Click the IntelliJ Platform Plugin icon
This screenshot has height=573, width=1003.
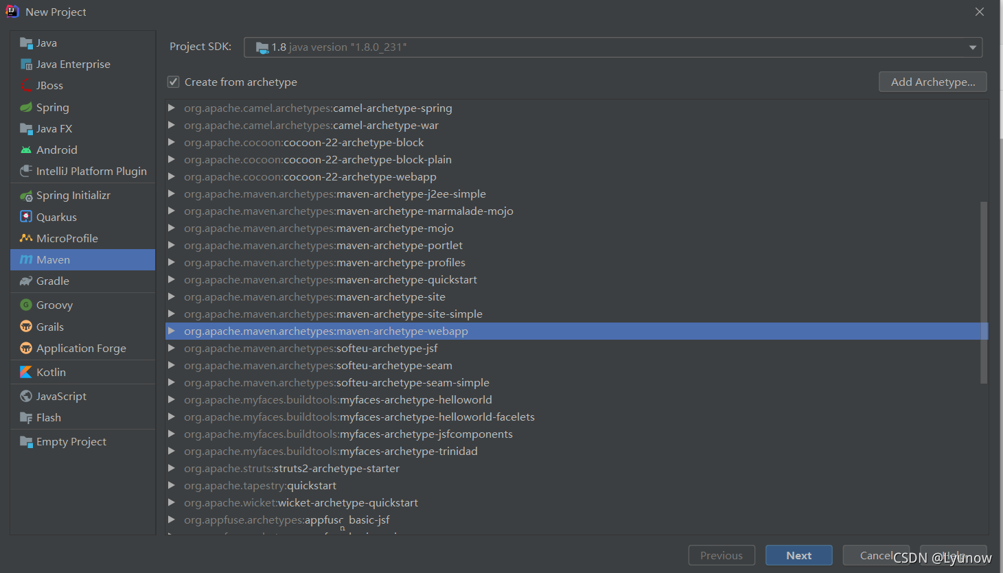[x=26, y=172]
